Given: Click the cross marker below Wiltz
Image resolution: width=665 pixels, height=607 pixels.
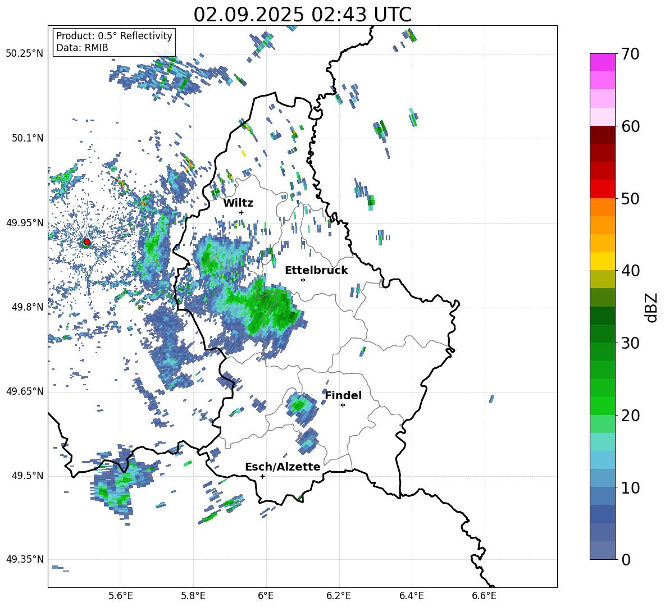Looking at the screenshot, I should 242,212.
